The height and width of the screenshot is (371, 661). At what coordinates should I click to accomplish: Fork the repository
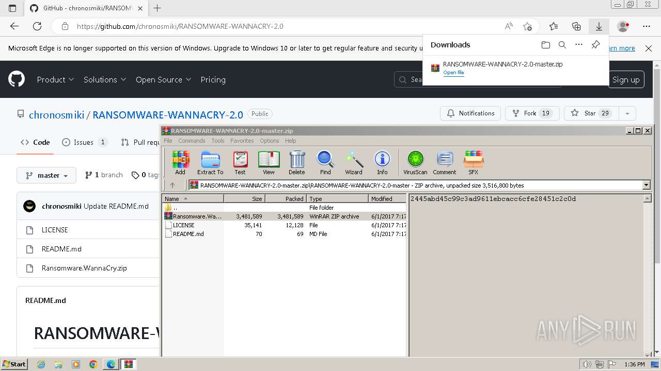[532, 113]
